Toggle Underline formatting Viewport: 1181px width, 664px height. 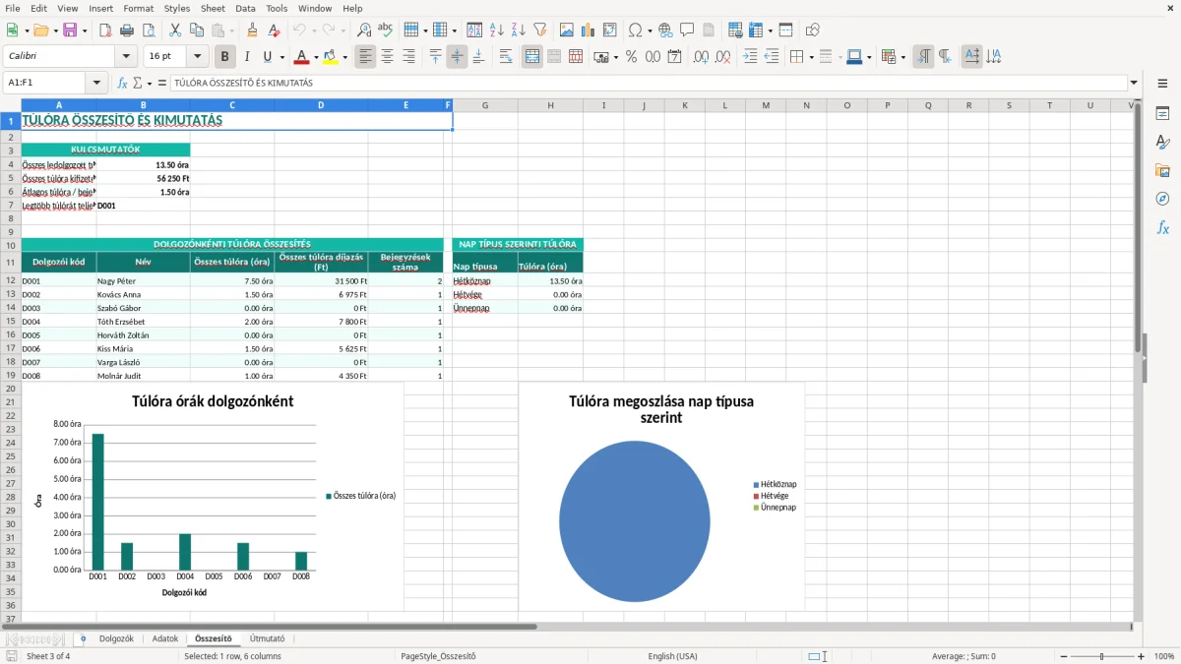pyautogui.click(x=267, y=57)
